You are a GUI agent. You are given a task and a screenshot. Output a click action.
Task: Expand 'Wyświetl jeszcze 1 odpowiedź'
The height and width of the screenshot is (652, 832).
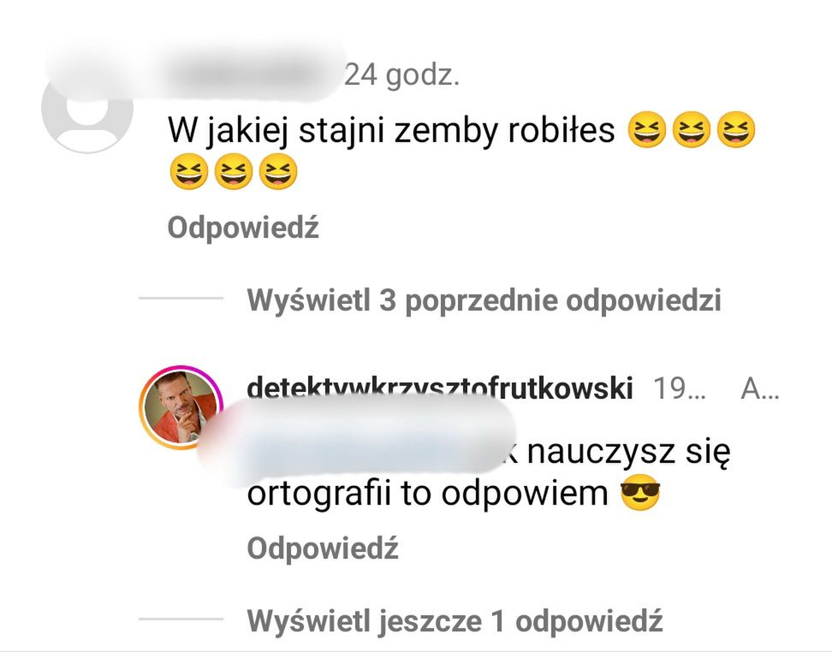(455, 620)
